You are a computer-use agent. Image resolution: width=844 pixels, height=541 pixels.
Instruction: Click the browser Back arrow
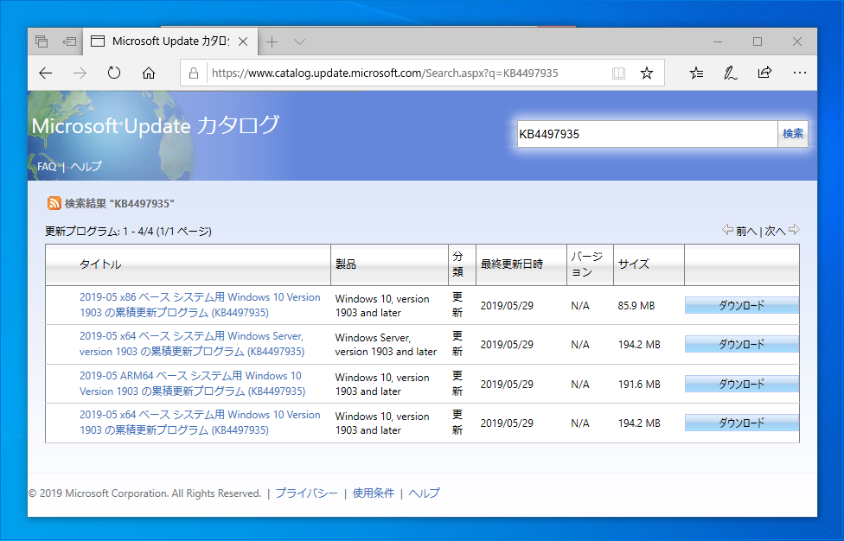click(46, 73)
